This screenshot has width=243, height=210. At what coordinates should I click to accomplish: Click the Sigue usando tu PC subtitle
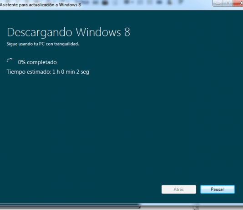coord(43,44)
